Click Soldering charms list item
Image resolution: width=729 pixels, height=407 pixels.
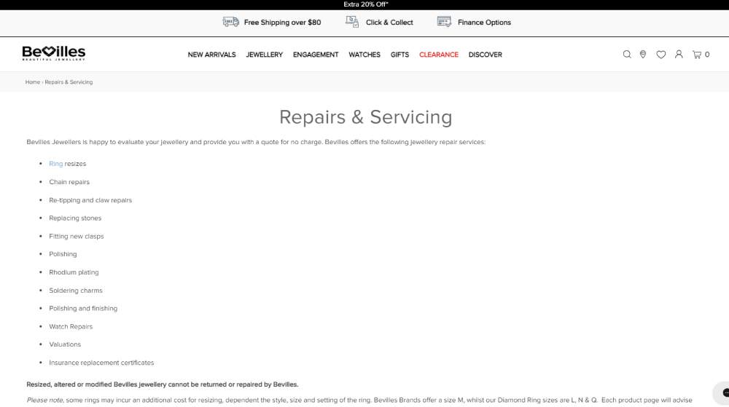[76, 291]
